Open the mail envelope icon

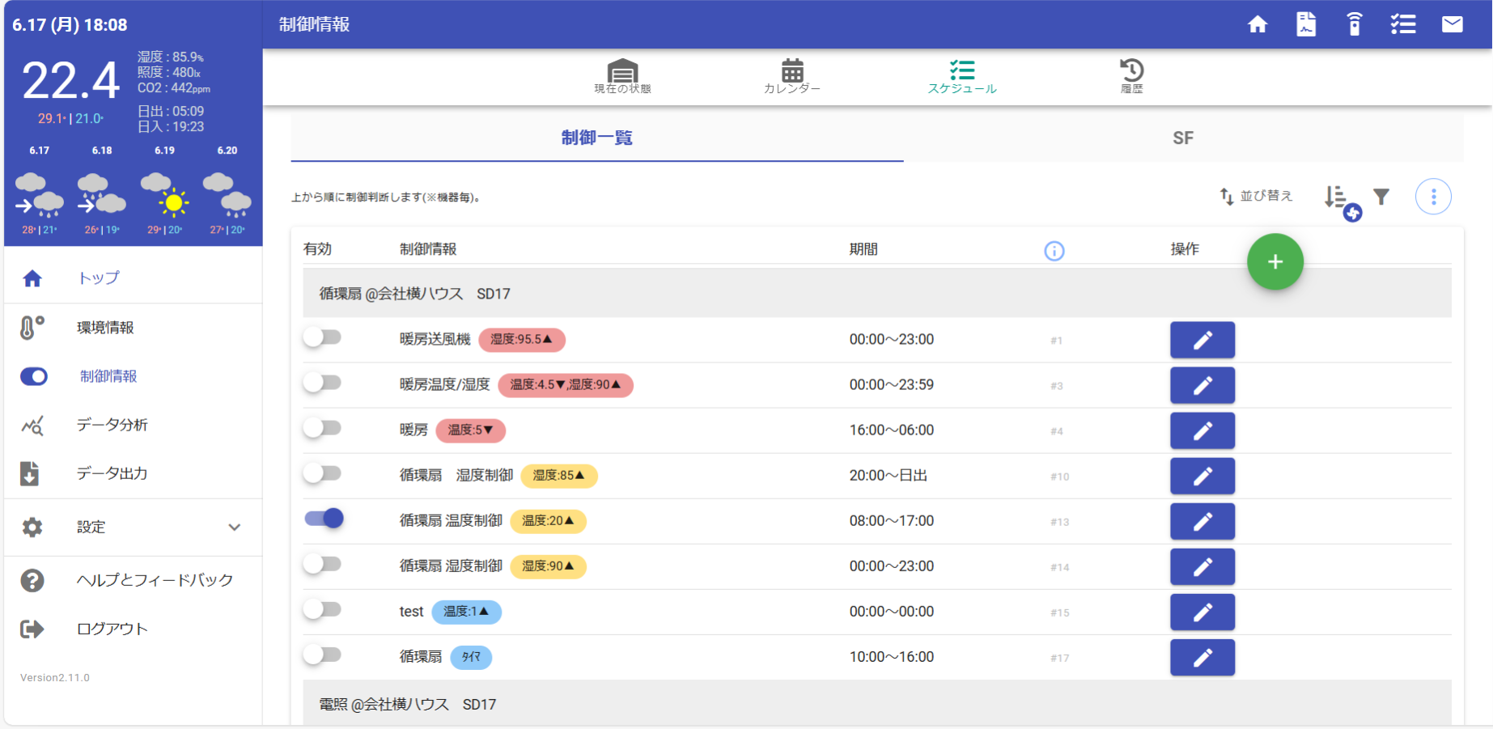1453,24
